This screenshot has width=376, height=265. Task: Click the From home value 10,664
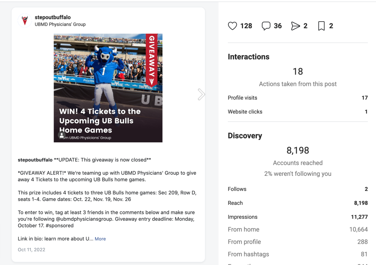click(x=358, y=229)
